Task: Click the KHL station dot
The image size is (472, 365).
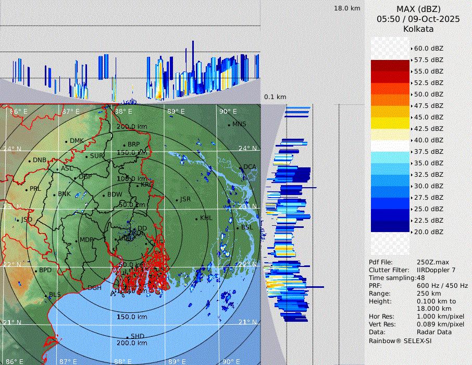Action: 196,218
